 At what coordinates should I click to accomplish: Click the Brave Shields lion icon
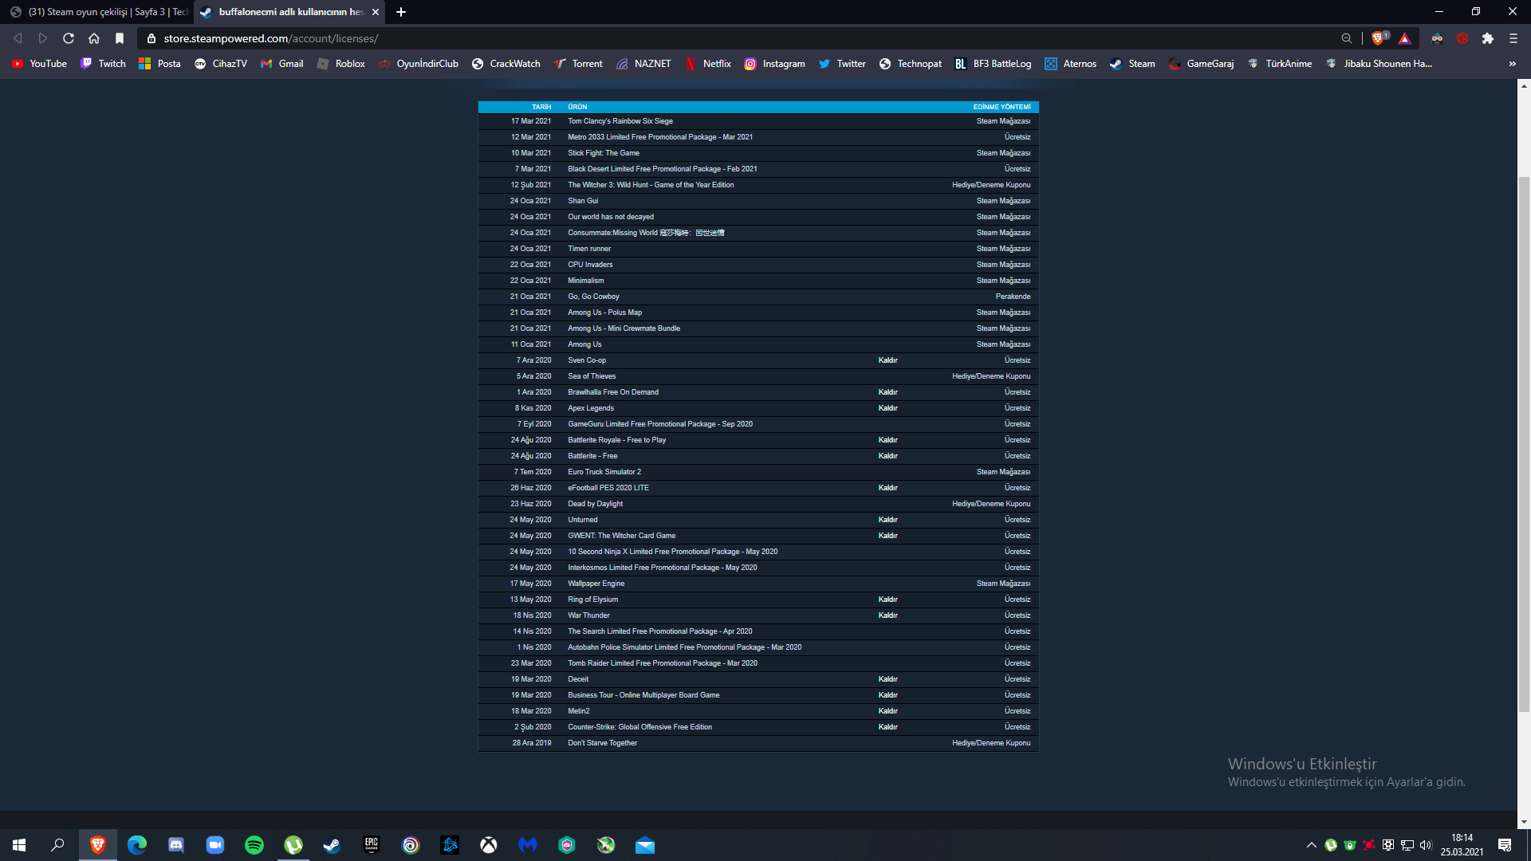[1378, 38]
